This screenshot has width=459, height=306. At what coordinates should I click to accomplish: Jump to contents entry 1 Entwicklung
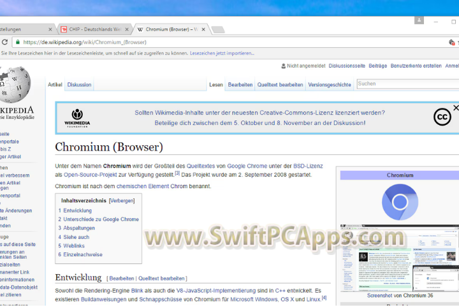point(75,210)
